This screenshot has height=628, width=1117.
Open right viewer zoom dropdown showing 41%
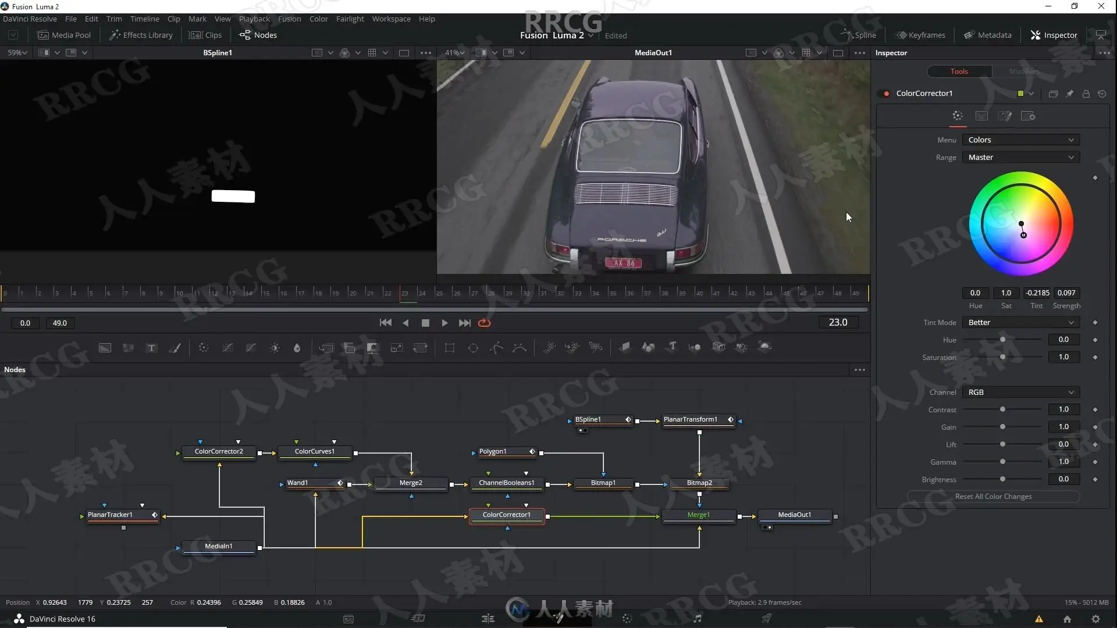tap(455, 53)
